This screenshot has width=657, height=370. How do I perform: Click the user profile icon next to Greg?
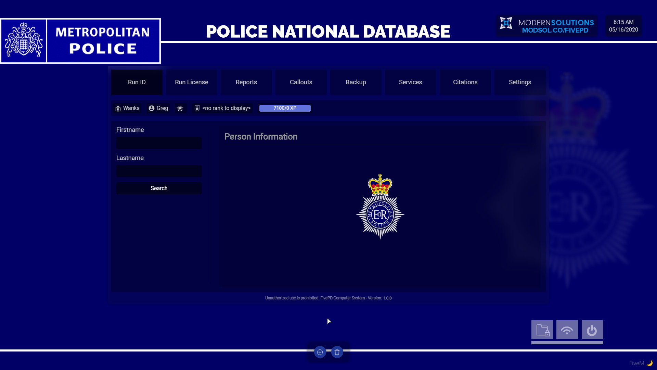[152, 108]
